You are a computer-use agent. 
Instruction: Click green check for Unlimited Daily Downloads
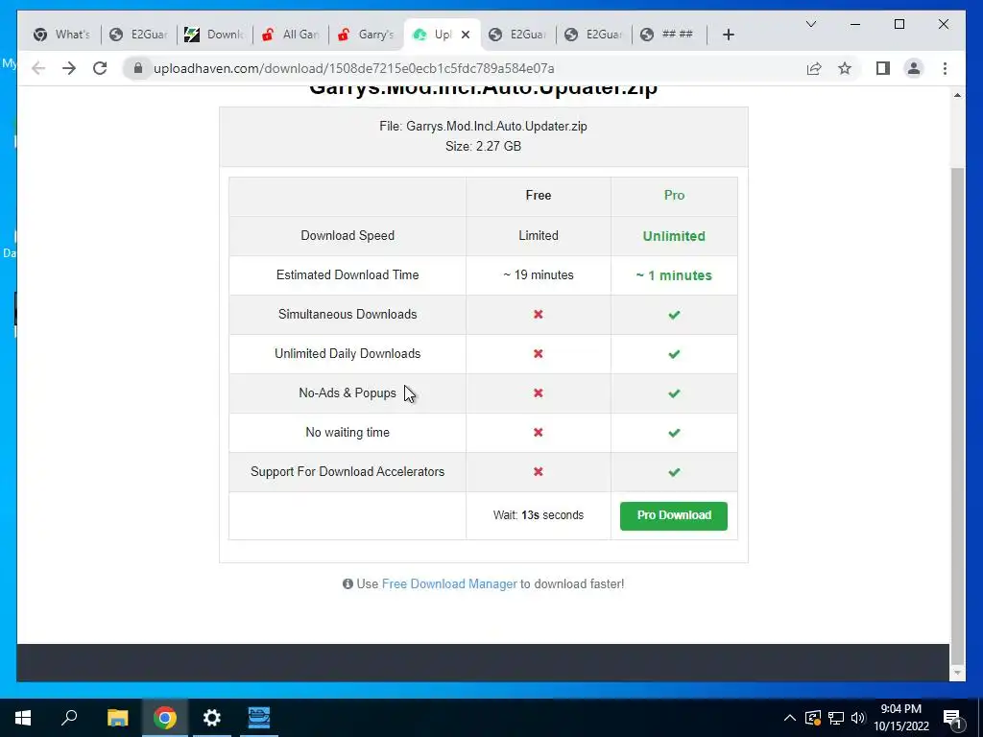coord(674,355)
